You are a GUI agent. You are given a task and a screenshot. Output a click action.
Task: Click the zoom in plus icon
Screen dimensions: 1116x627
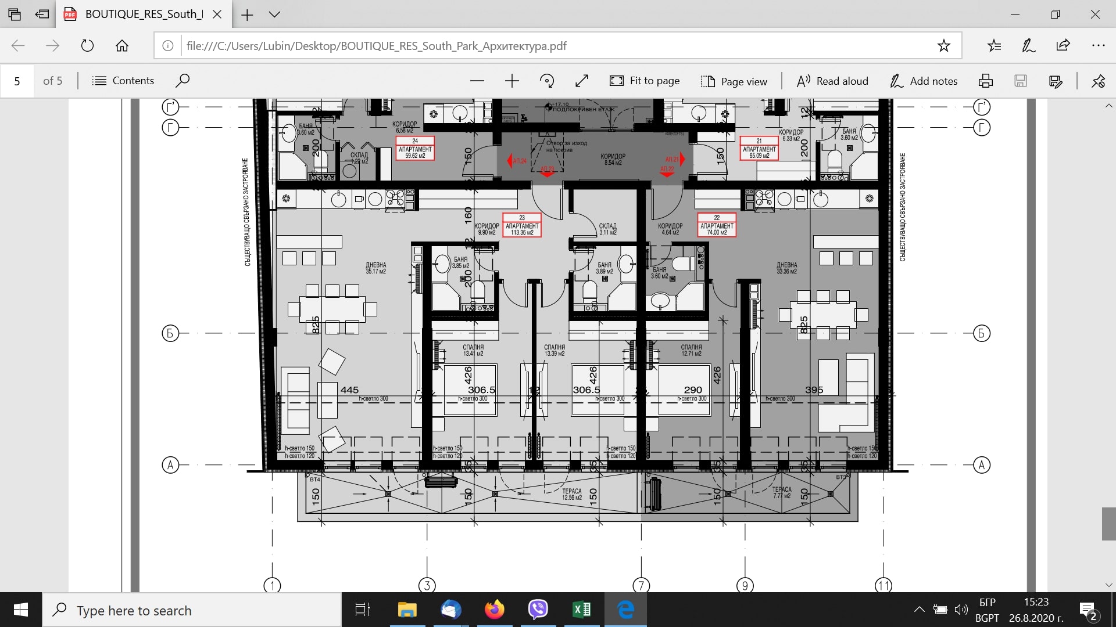512,81
